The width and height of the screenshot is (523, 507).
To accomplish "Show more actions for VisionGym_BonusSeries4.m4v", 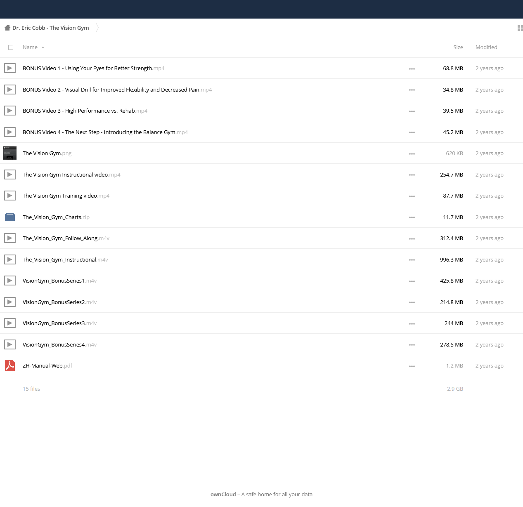I will 412,345.
